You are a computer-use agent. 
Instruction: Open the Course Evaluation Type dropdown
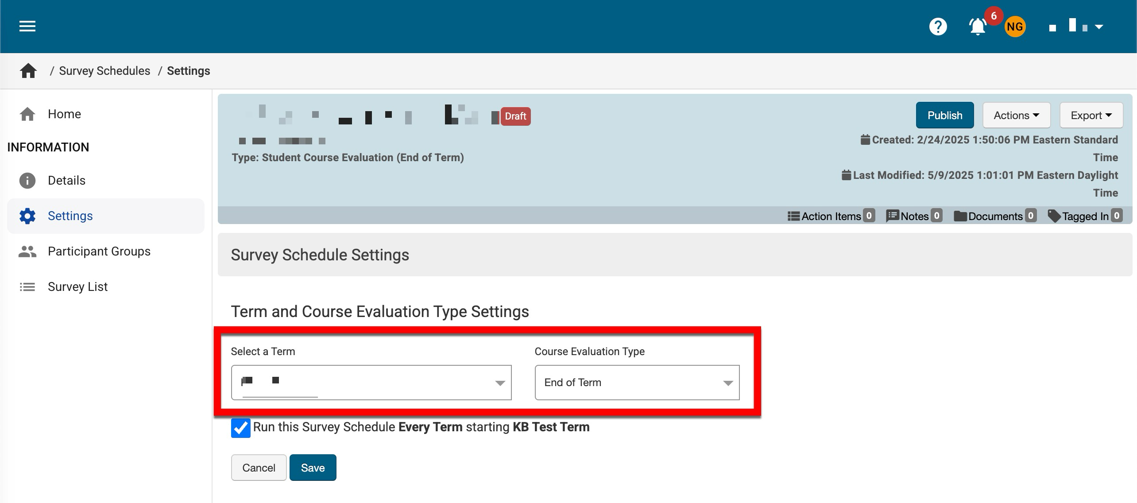click(637, 383)
